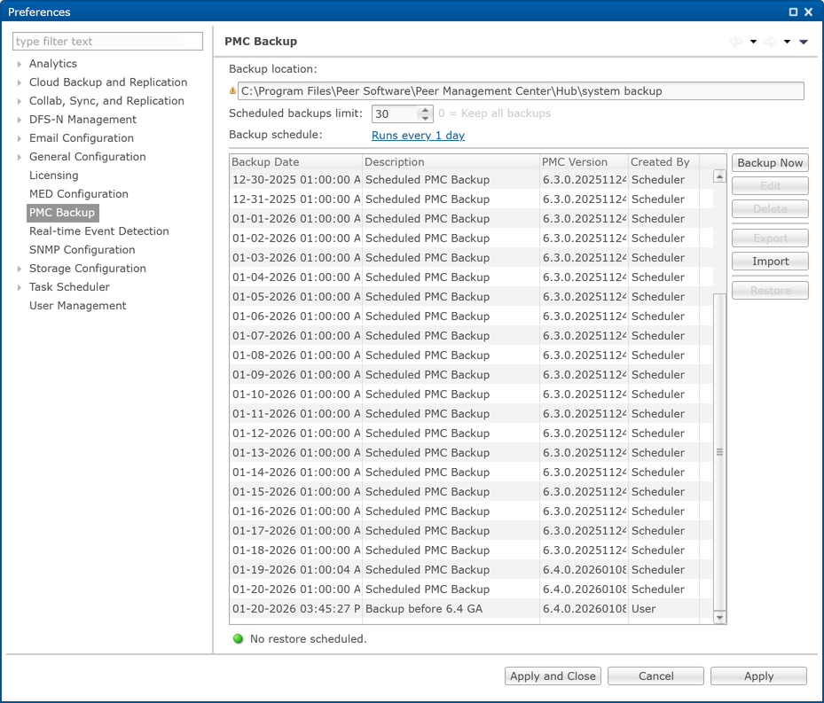
Task: Increase scheduled backups limit with up arrow
Action: point(425,110)
